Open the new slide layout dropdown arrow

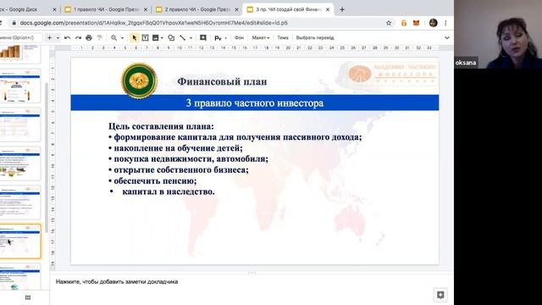click(58, 37)
